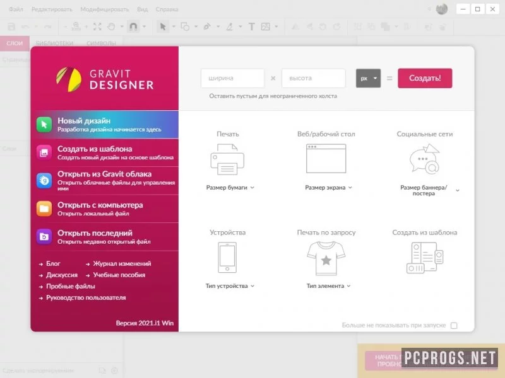Image resolution: width=505 pixels, height=378 pixels.
Task: Open the Блог link
Action: point(53,263)
